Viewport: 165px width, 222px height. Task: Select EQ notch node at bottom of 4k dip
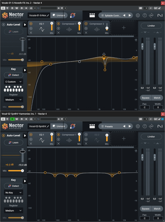pyautogui.click(x=105, y=70)
